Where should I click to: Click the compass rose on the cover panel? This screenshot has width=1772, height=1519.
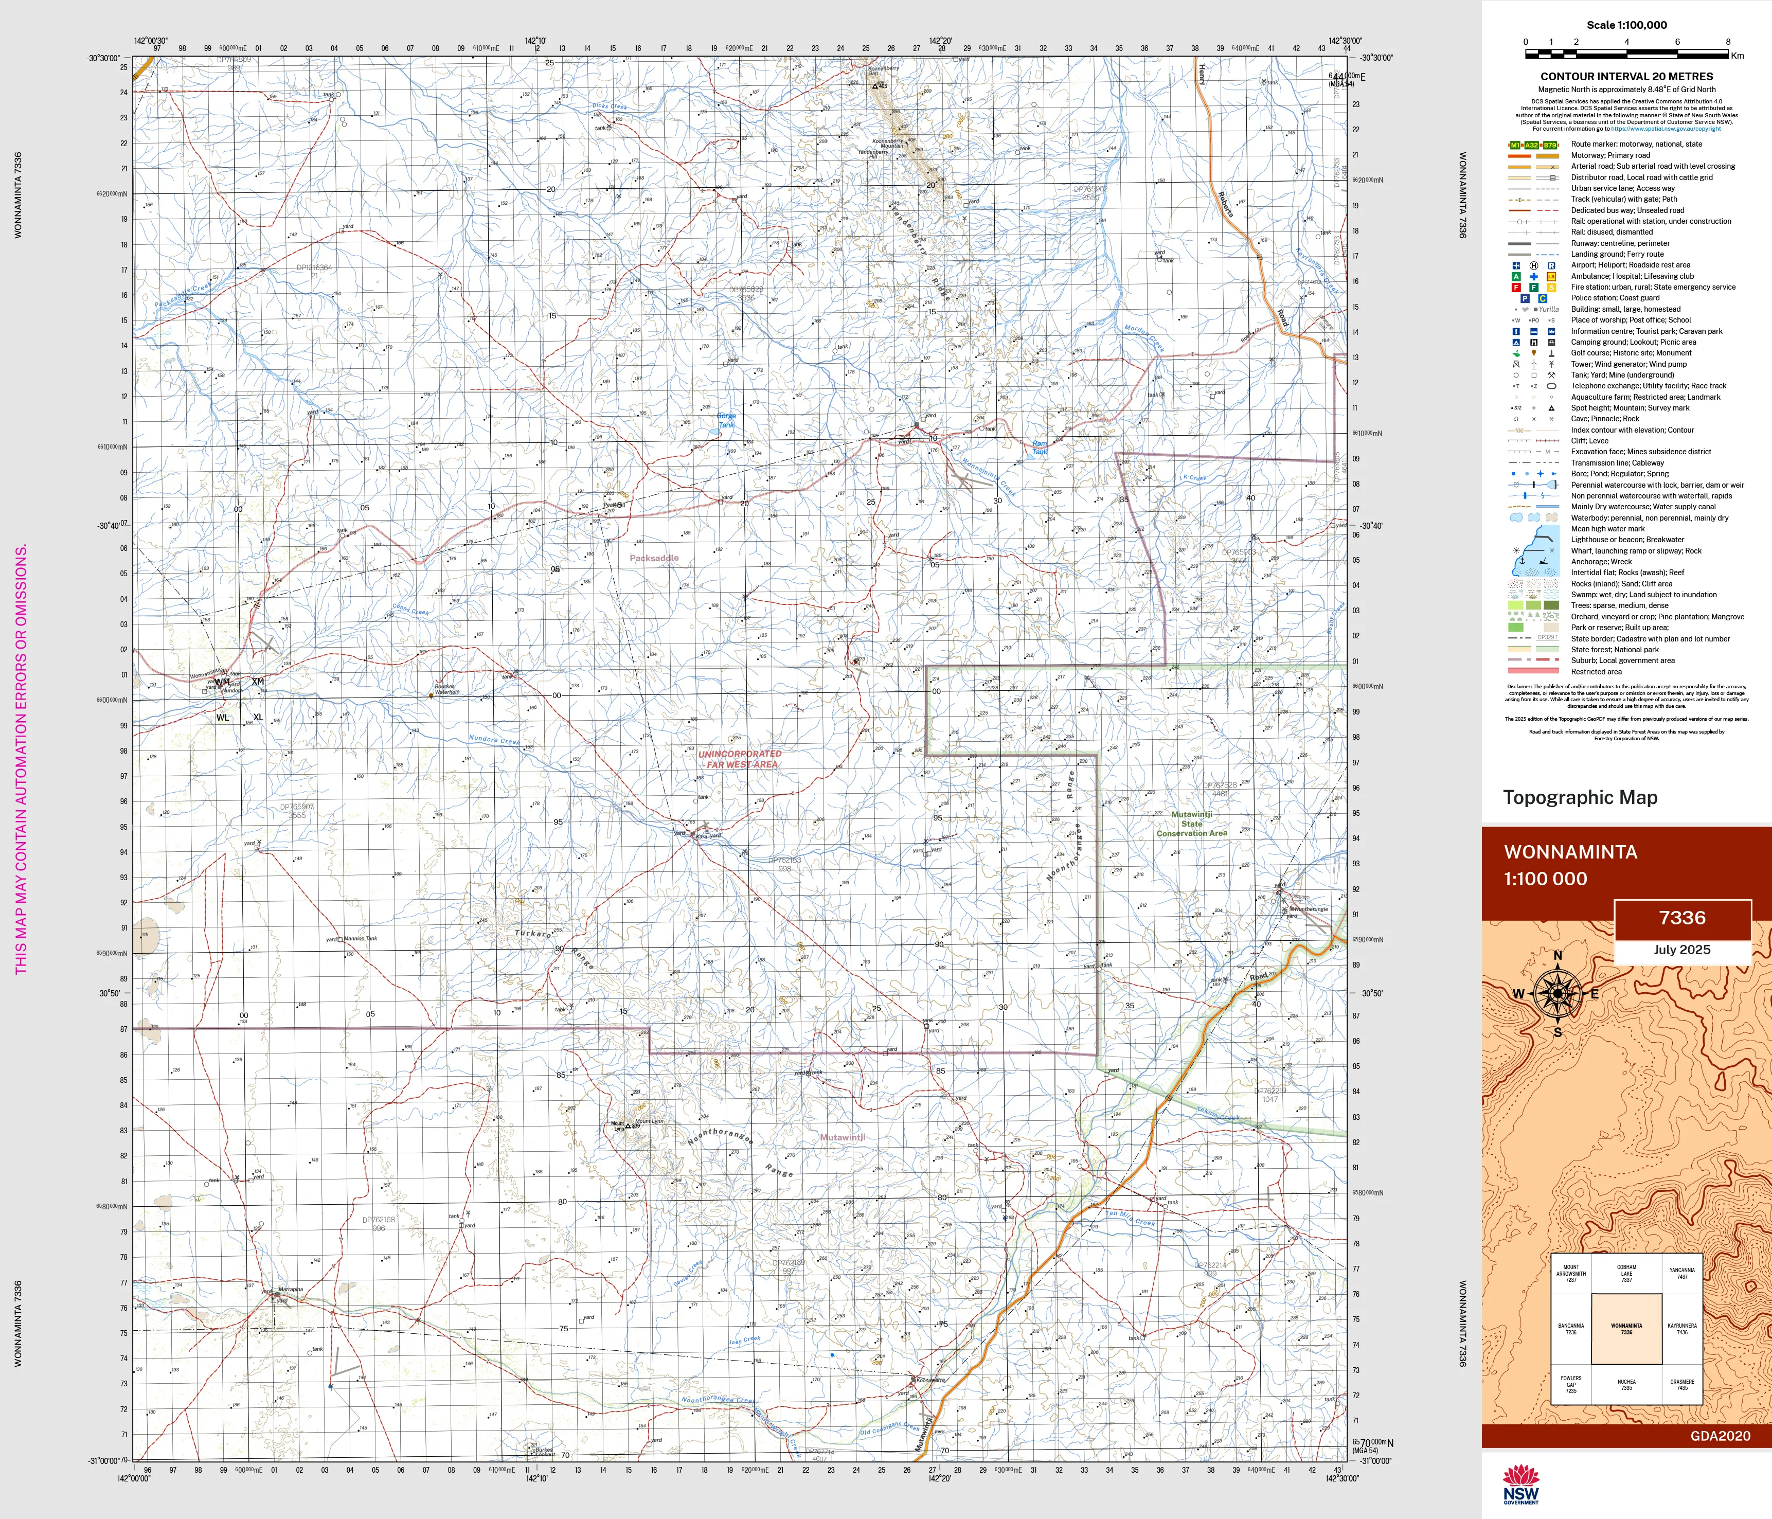pyautogui.click(x=1558, y=994)
